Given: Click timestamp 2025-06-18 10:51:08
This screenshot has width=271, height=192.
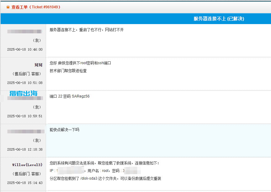Looking at the screenshot, I should tap(25, 83).
